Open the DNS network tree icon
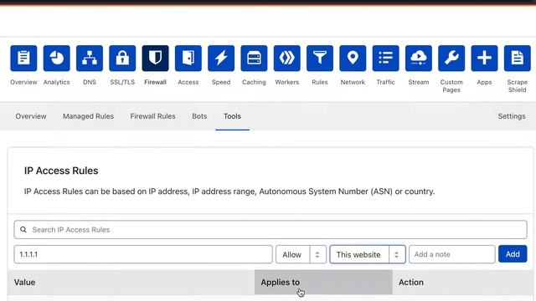This screenshot has width=536, height=301. click(90, 58)
